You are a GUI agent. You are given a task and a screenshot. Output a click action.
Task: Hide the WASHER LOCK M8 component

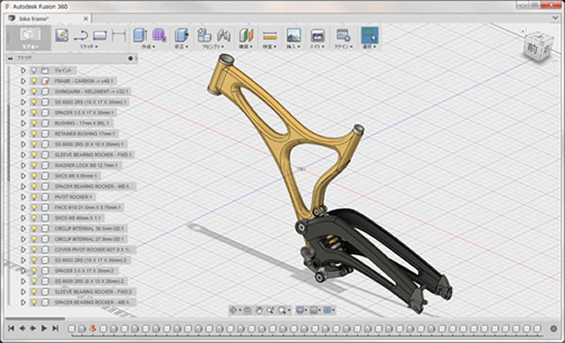pos(34,165)
